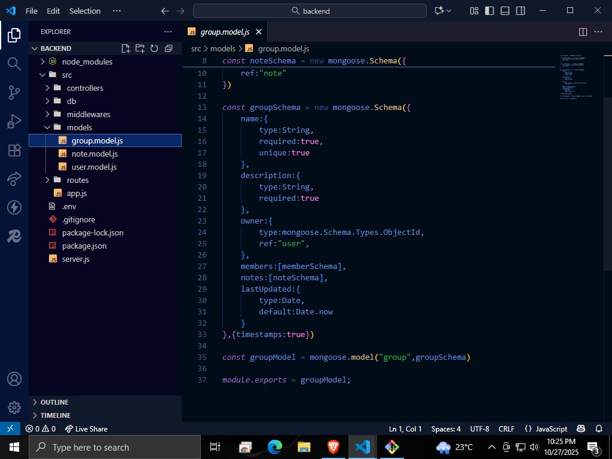Open the Run and Debug panel

(x=13, y=121)
